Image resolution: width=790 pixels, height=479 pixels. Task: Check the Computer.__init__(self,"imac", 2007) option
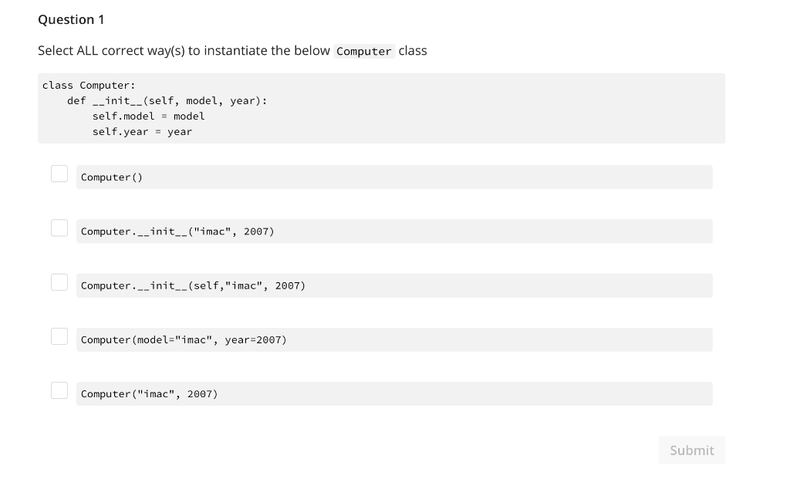pos(59,282)
